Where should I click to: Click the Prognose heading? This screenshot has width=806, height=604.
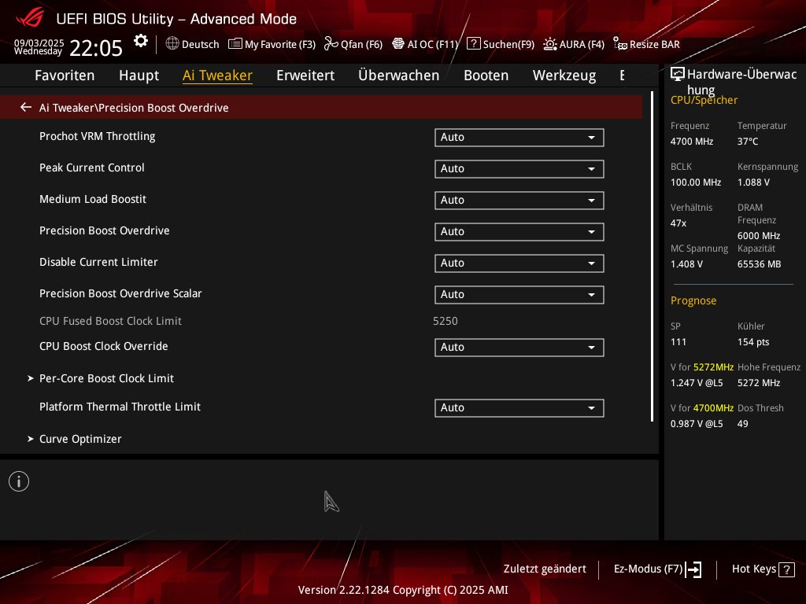693,300
